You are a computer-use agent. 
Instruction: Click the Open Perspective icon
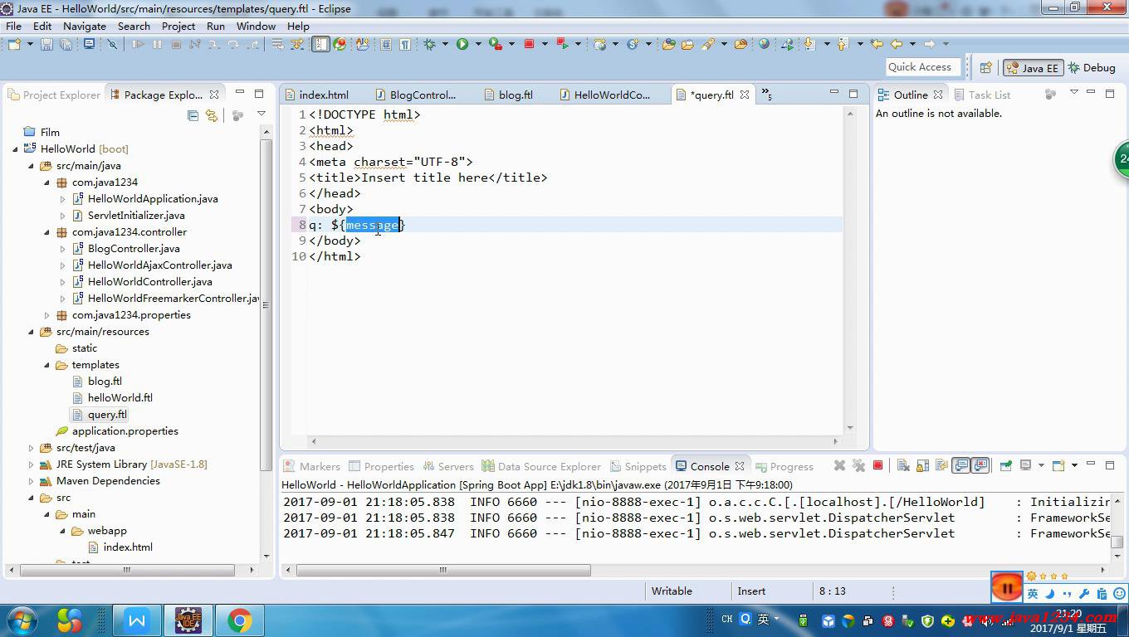(x=986, y=68)
